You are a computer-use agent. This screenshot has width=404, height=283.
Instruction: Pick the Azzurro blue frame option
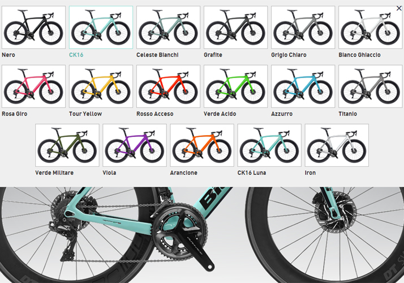click(303, 87)
